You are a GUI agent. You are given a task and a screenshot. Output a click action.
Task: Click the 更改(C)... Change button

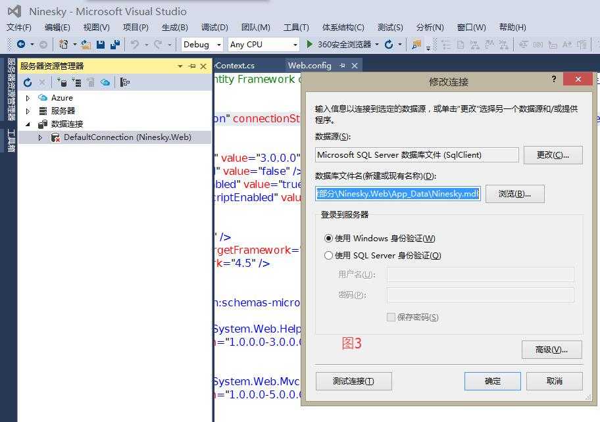coord(553,155)
